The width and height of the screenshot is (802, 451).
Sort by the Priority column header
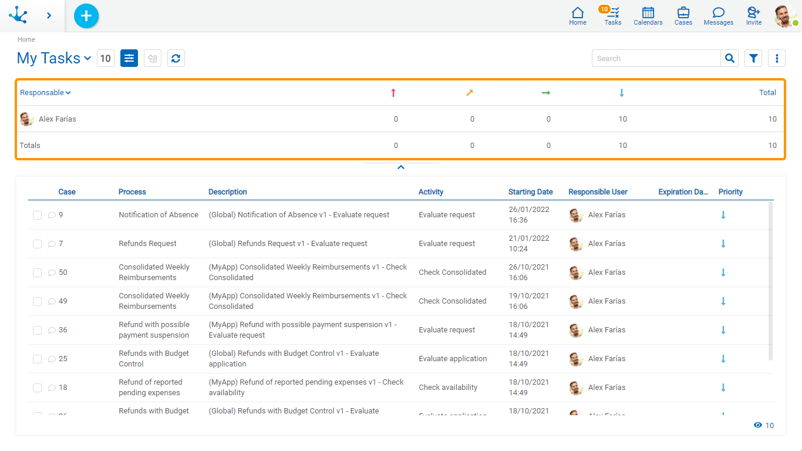730,192
